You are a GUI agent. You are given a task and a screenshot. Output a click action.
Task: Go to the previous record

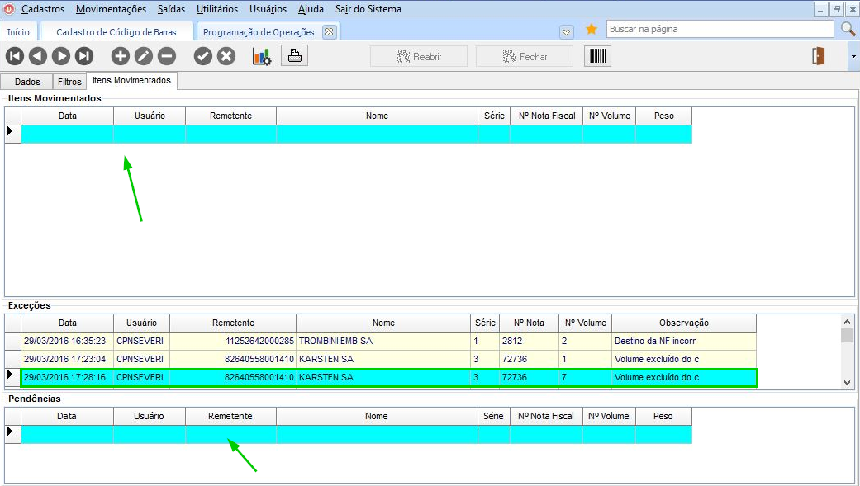pyautogui.click(x=38, y=56)
